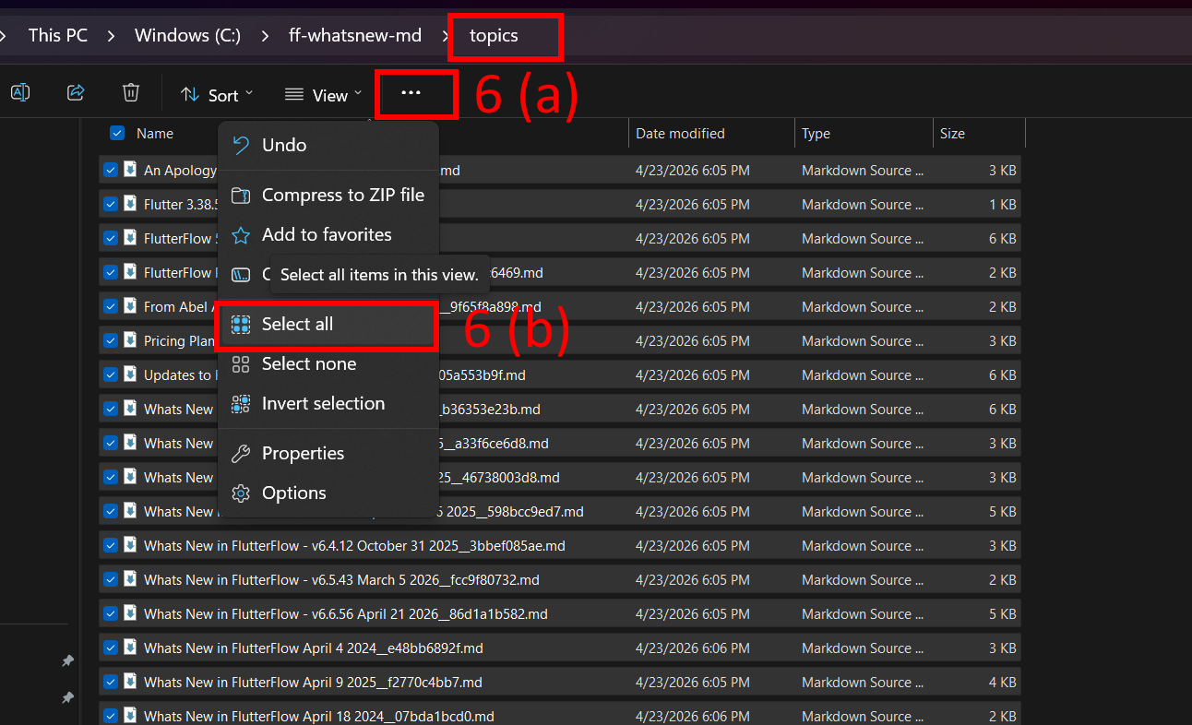This screenshot has width=1192, height=725.
Task: Click the 6:06 PM date of the April 18 2024 file
Action: pos(693,716)
